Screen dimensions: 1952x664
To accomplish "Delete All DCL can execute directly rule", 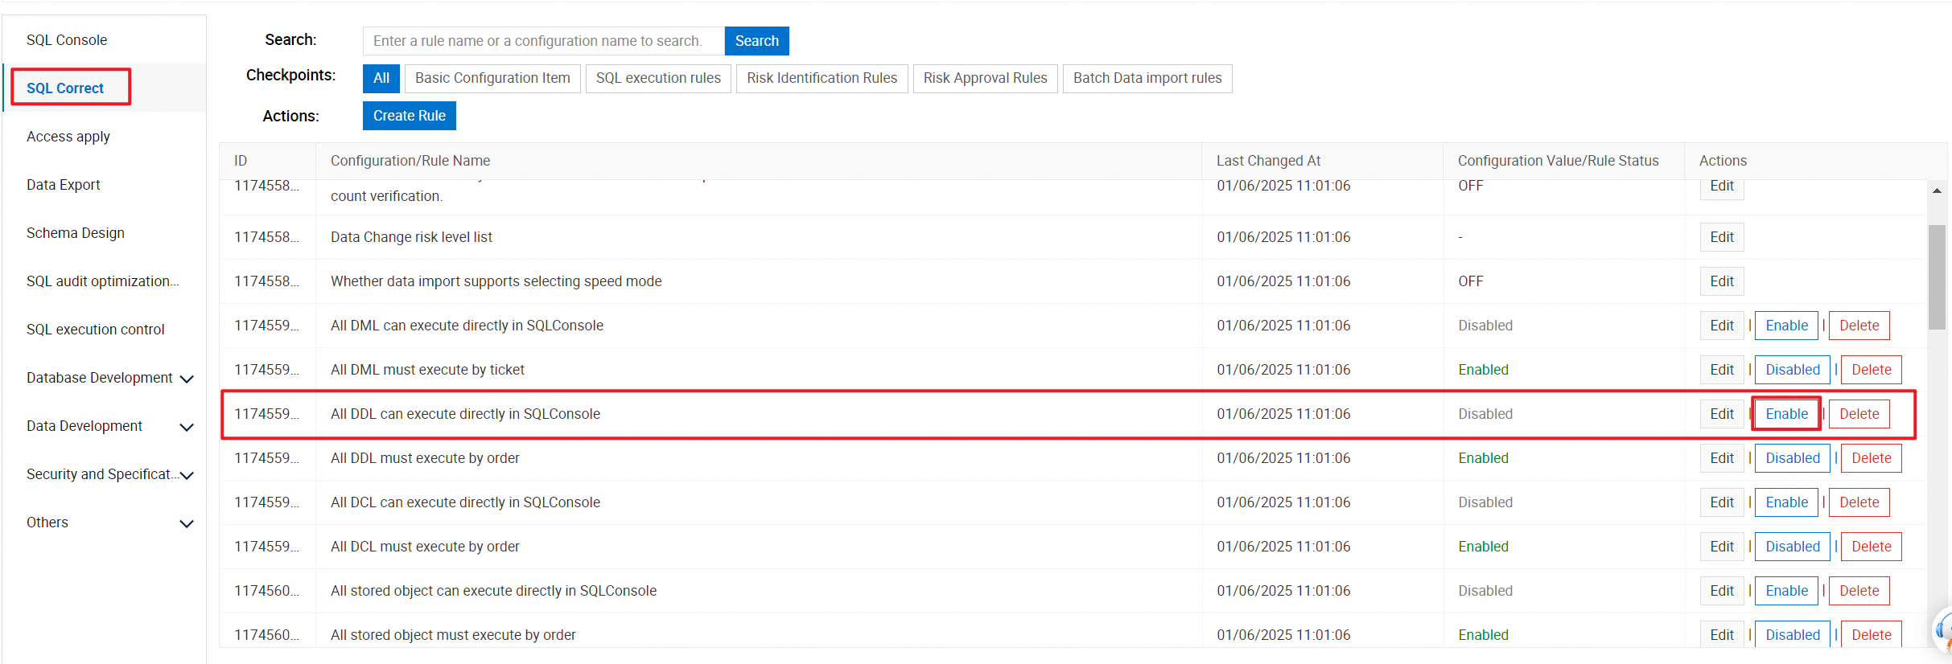I will click(x=1859, y=502).
